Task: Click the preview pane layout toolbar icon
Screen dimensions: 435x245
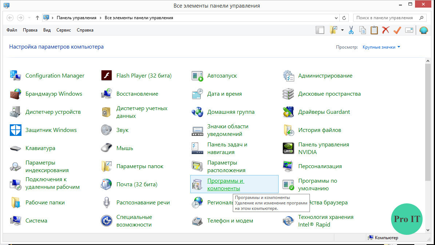Action: pyautogui.click(x=320, y=30)
